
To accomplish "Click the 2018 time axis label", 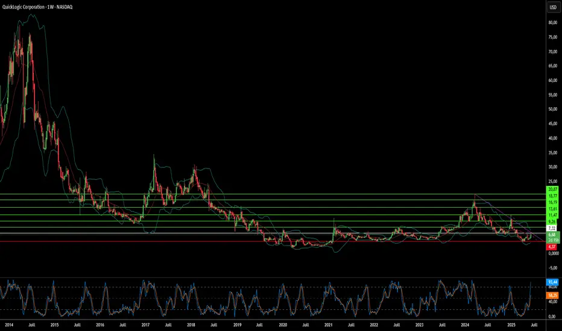I will point(191,325).
